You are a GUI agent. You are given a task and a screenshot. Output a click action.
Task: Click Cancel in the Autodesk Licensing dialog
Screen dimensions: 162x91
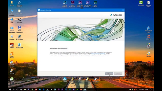(x=118, y=74)
